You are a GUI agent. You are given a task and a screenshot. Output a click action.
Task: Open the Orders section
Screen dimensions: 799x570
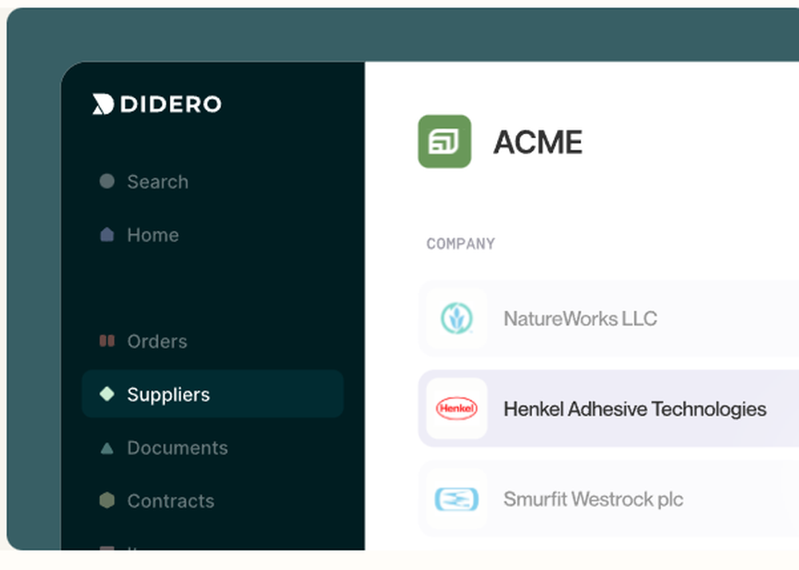click(157, 341)
